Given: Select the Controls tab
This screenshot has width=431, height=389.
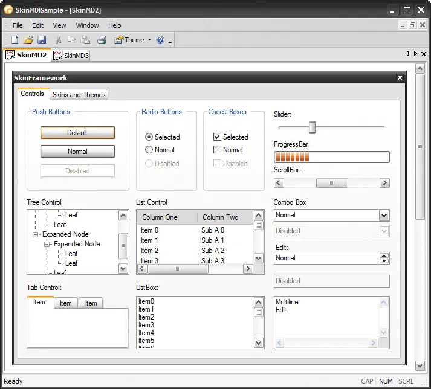Looking at the screenshot, I should 33,94.
